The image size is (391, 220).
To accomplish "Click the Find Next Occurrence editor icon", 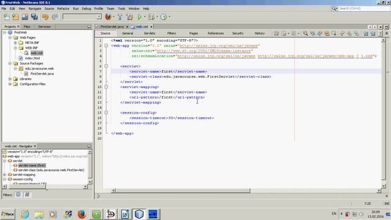I will [x=320, y=33].
